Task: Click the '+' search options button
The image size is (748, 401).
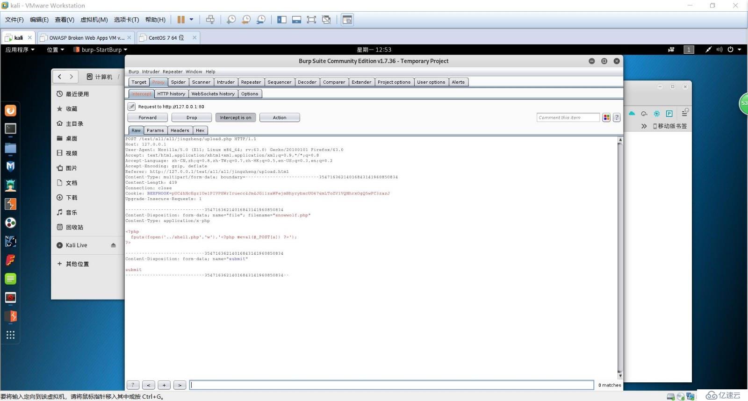Action: click(164, 385)
